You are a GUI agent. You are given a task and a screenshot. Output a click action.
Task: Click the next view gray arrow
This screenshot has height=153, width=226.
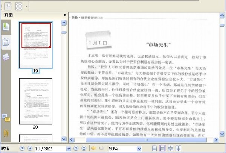click(102, 148)
